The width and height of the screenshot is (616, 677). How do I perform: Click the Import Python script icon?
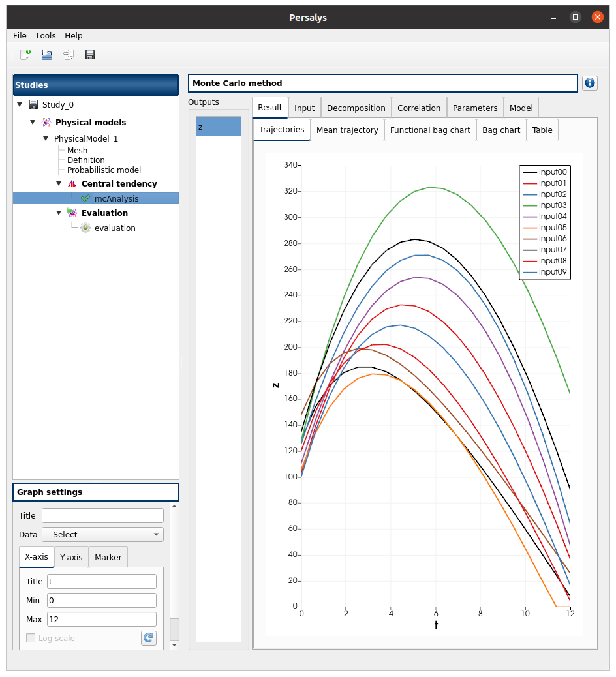[69, 55]
